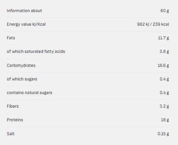Click the Fats row label
The width and height of the screenshot is (178, 145).
pyautogui.click(x=11, y=38)
